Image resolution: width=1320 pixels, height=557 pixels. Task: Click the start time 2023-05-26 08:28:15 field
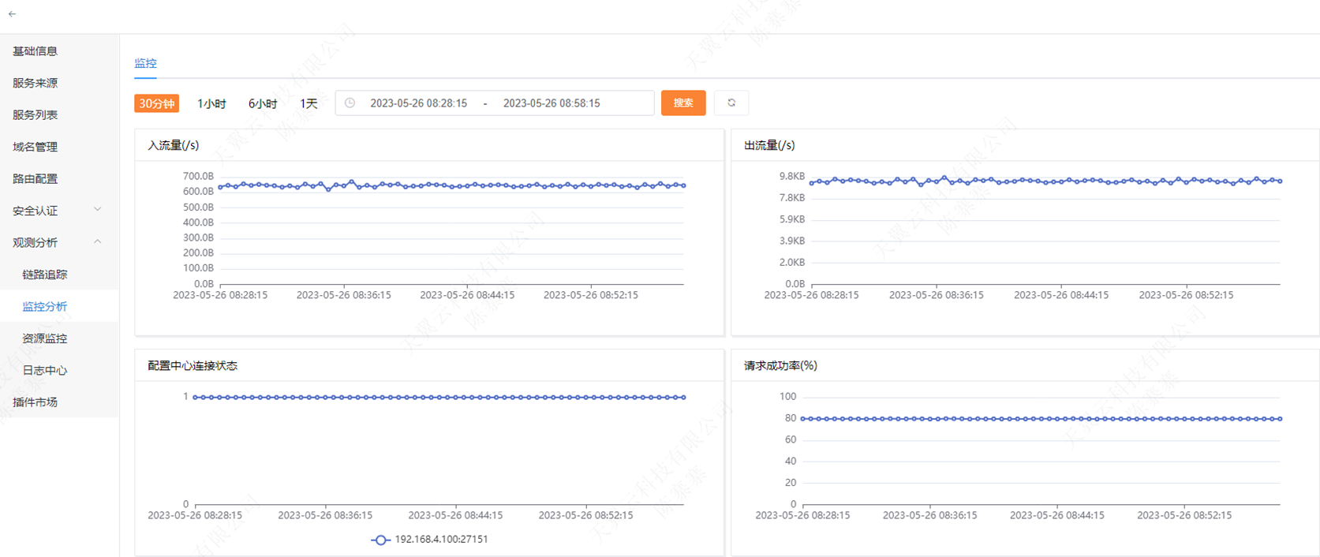(418, 103)
